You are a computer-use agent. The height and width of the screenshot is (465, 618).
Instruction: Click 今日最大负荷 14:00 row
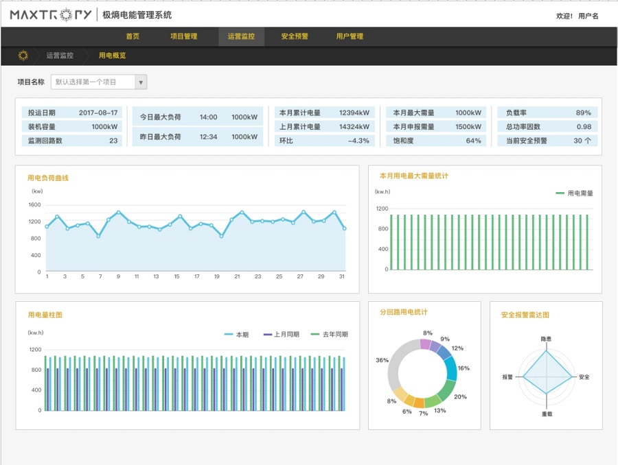[x=198, y=117]
